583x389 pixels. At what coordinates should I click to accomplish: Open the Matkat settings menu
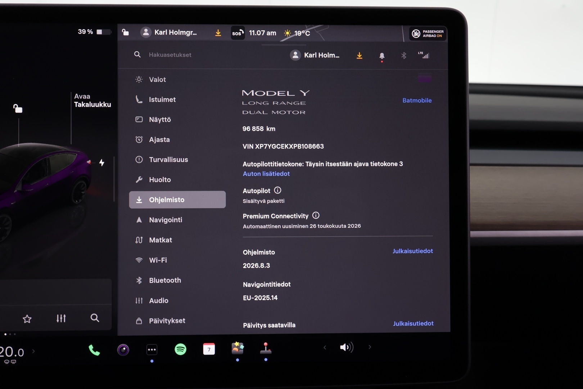click(x=177, y=240)
